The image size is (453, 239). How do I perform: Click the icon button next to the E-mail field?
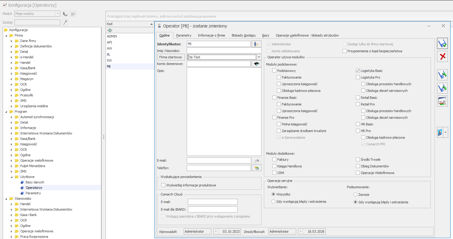click(x=257, y=160)
